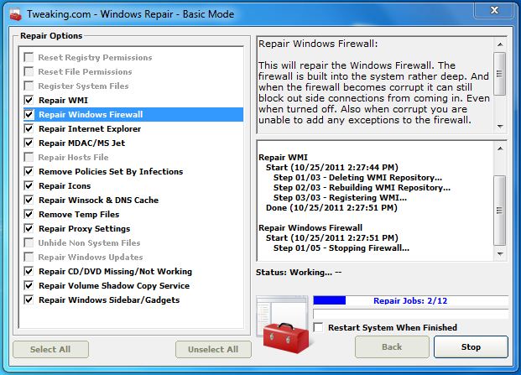The height and width of the screenshot is (375, 521).
Task: Toggle Repair Winsock & DNS Cache checkbox
Action: tap(29, 200)
